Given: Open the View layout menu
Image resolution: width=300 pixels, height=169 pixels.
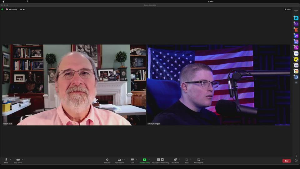Looking at the screenshot, I should (287, 9).
